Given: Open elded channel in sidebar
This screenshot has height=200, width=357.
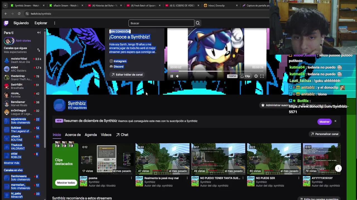Looking at the screenshot, I should click(x=23, y=69).
